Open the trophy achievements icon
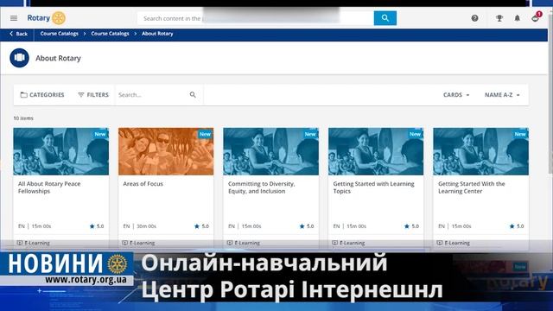 click(x=499, y=18)
